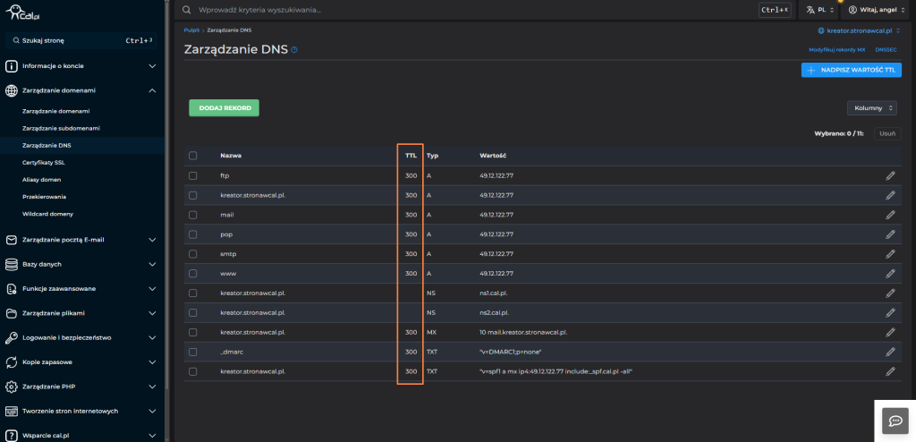
Task: Sort by the TTL column header
Action: (x=411, y=156)
